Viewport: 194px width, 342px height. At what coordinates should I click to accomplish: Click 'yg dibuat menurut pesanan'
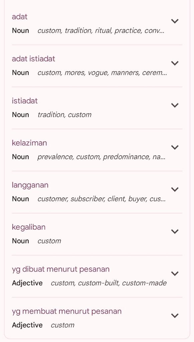[x=60, y=269]
